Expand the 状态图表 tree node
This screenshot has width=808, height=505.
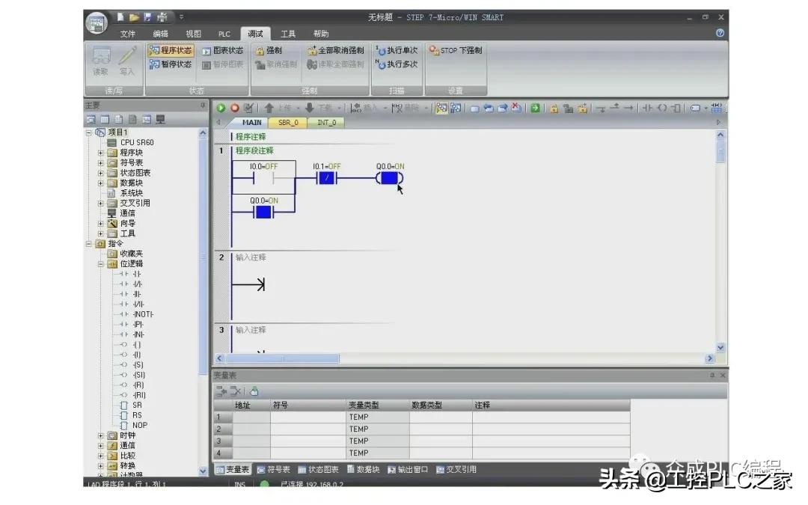coord(100,173)
